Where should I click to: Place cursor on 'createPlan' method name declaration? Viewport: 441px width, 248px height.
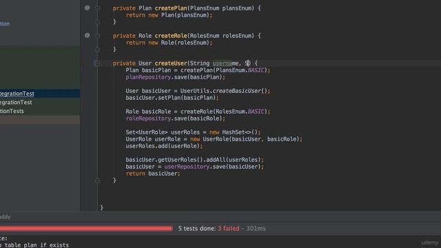point(171,8)
